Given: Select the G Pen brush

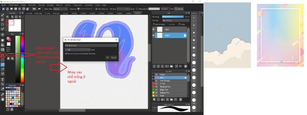Looking at the screenshot, I should point(170,83).
